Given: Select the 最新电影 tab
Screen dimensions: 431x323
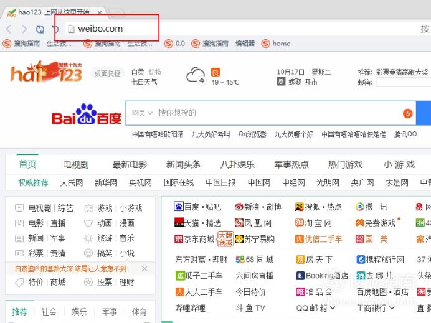Looking at the screenshot, I should tap(130, 164).
